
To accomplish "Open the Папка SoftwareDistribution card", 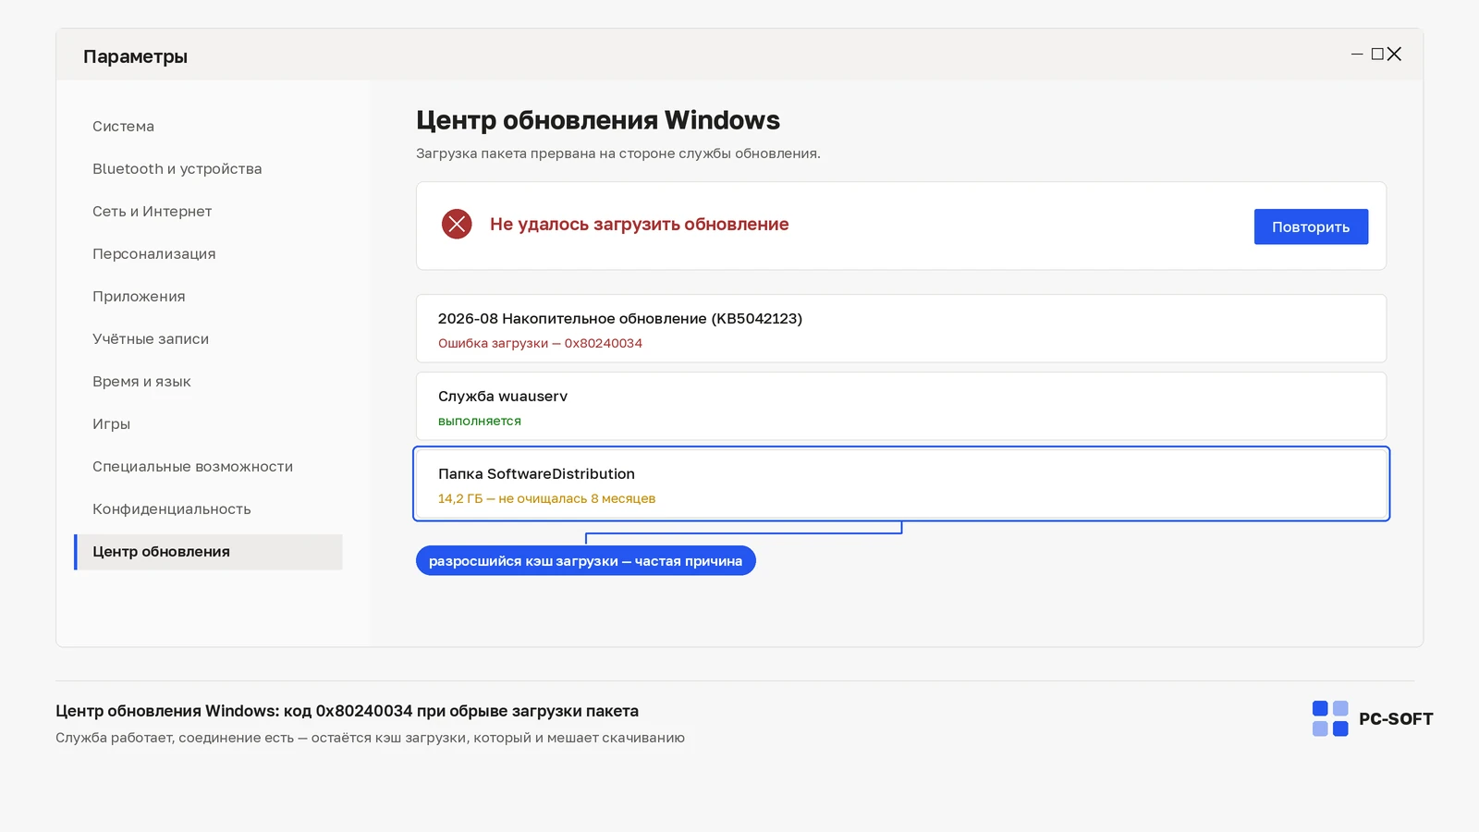I will pos(901,483).
